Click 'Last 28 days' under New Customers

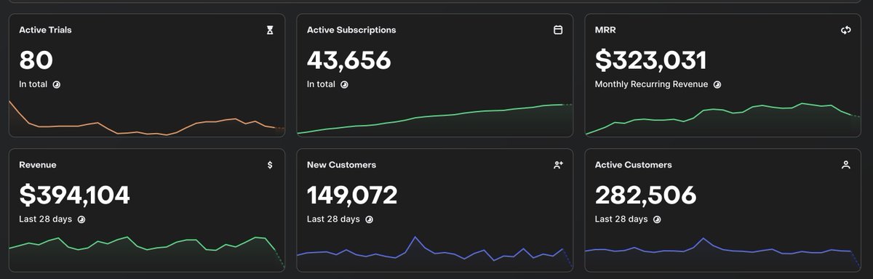tap(333, 219)
